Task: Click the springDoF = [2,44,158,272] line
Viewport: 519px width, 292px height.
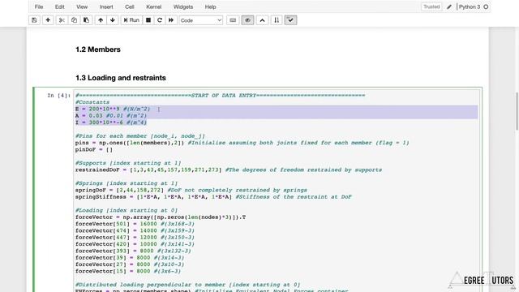Action: click(x=191, y=190)
